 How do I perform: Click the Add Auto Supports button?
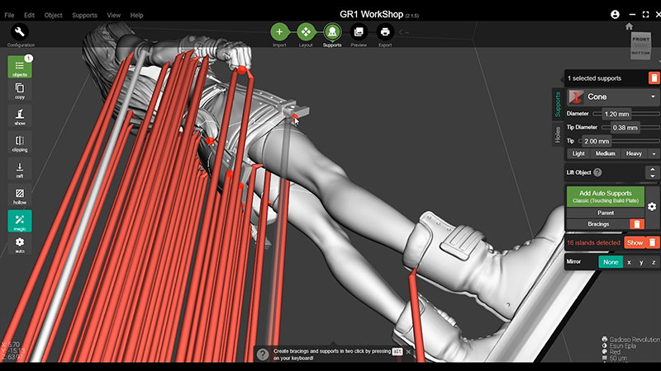606,196
